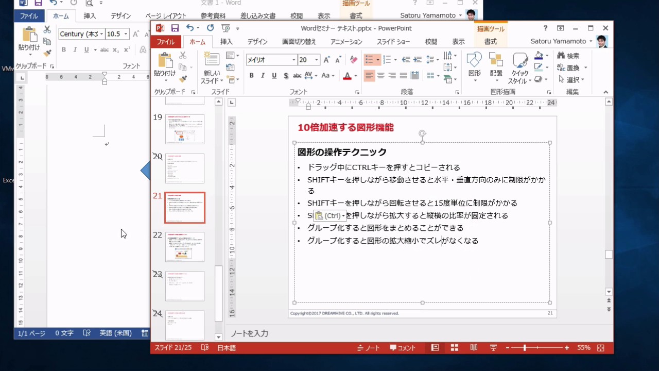Click the zoom slider in status bar
Image resolution: width=659 pixels, height=371 pixels.
525,348
